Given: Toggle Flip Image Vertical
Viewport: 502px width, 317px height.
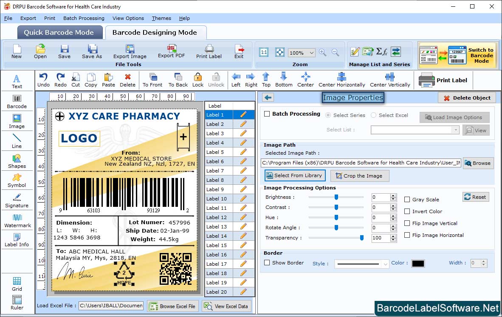Looking at the screenshot, I should pos(407,223).
